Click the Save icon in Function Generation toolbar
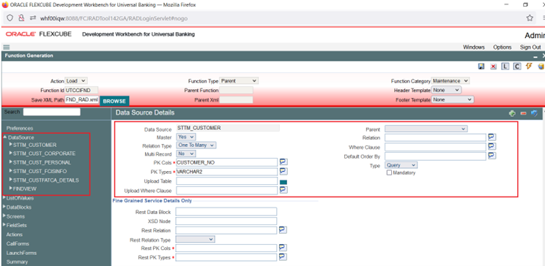 pos(481,66)
